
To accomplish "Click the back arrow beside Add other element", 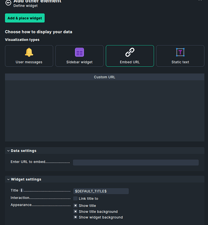I will pos(8,3).
